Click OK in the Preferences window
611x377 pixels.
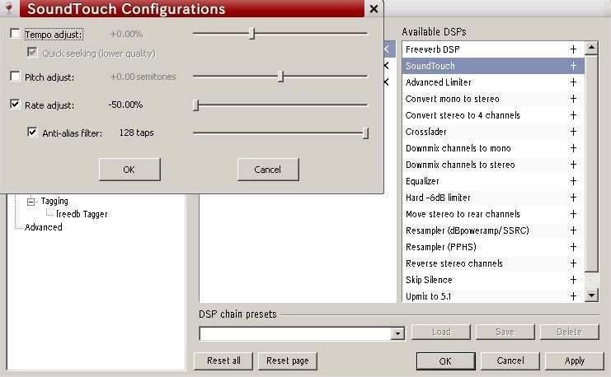(446, 361)
